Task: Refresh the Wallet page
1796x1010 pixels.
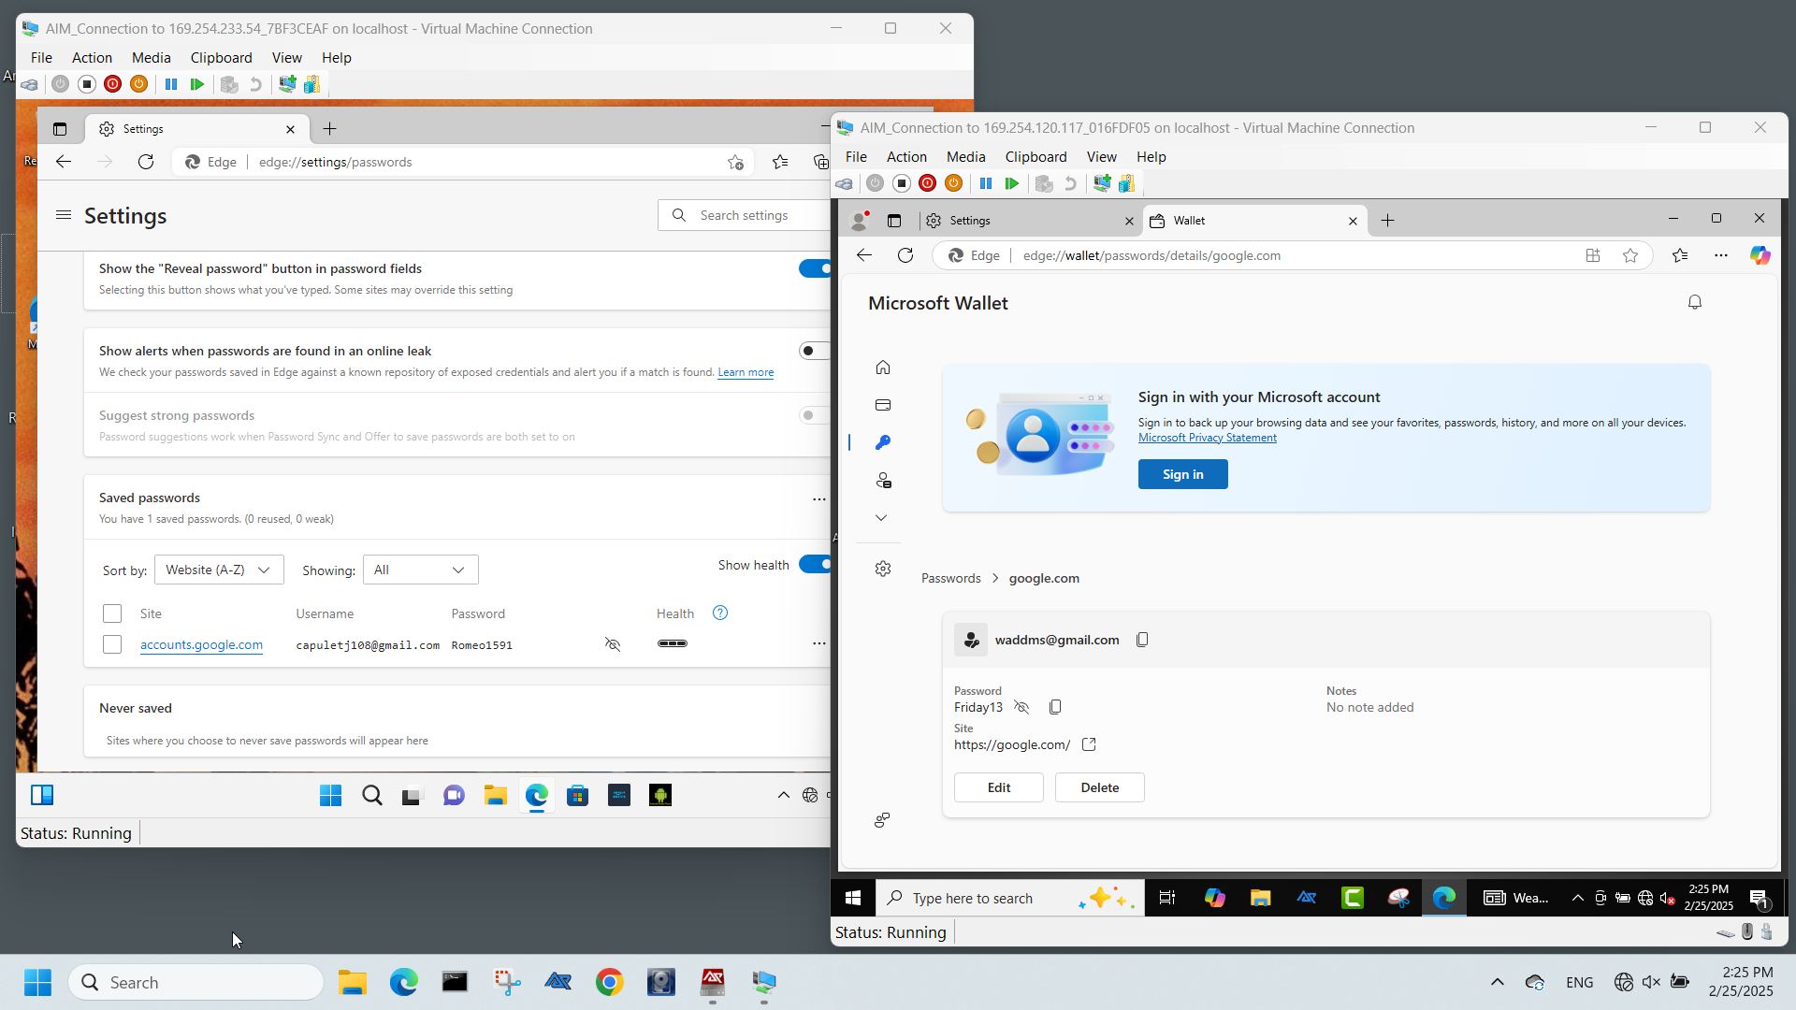Action: 905,255
